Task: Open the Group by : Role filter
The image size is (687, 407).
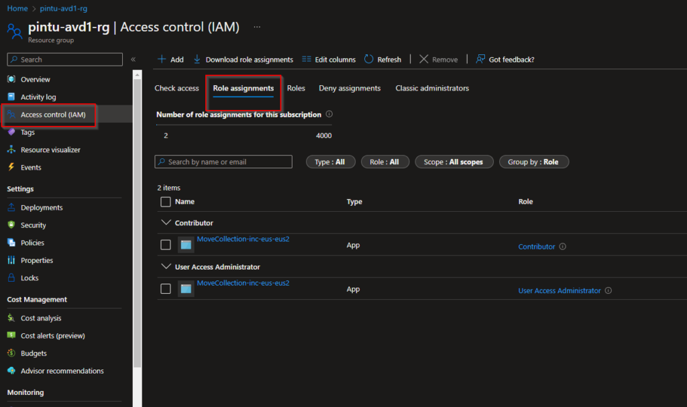Action: [533, 162]
